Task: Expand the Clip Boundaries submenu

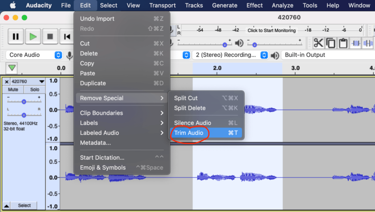Action: (x=122, y=113)
